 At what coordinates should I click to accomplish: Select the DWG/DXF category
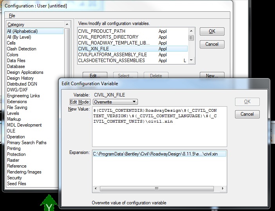point(17,90)
